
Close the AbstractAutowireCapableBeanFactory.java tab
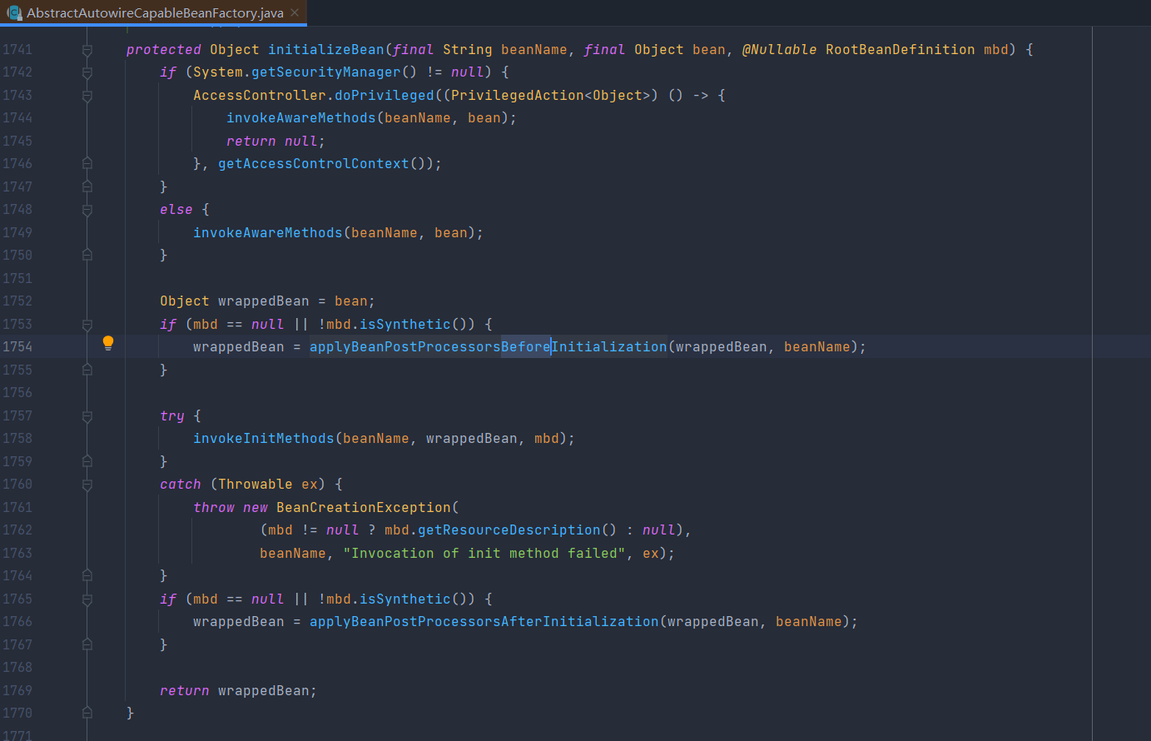click(x=295, y=12)
